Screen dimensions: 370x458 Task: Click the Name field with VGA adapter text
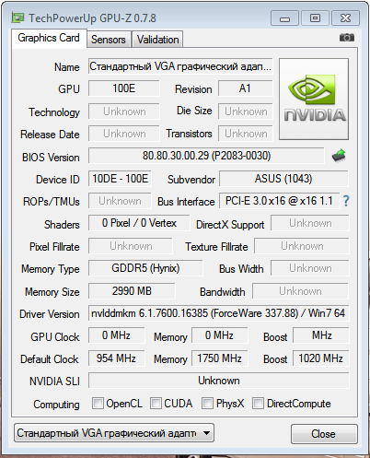pos(180,66)
